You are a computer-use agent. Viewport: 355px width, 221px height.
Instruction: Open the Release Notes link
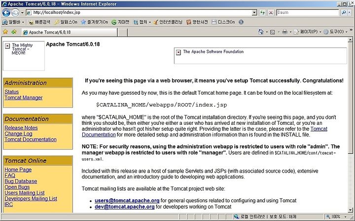tap(21, 128)
